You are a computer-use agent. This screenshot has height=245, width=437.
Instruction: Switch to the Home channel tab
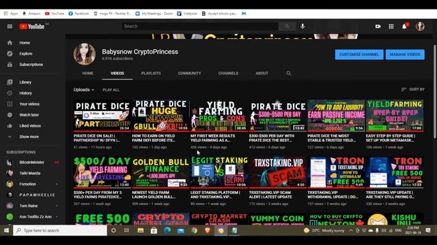88,73
